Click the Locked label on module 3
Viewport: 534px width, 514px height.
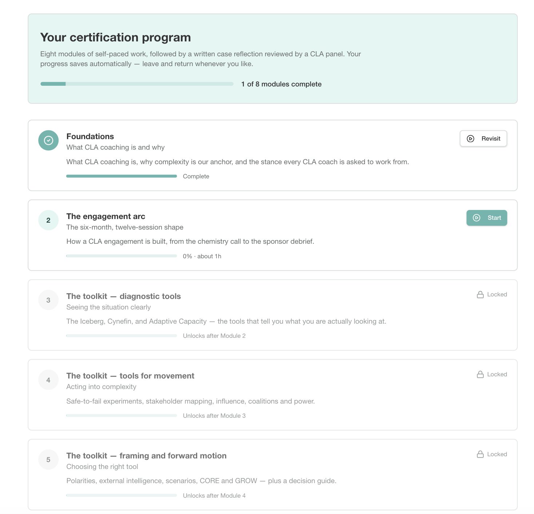(497, 295)
